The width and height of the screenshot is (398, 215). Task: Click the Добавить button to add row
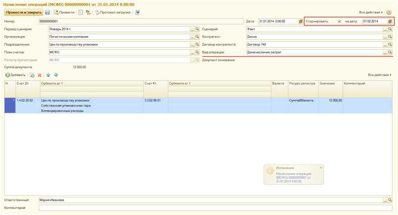(x=15, y=75)
